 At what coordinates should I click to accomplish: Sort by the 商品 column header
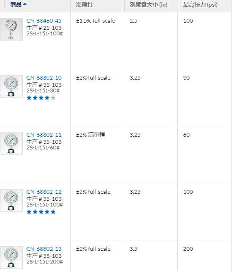(x=16, y=5)
